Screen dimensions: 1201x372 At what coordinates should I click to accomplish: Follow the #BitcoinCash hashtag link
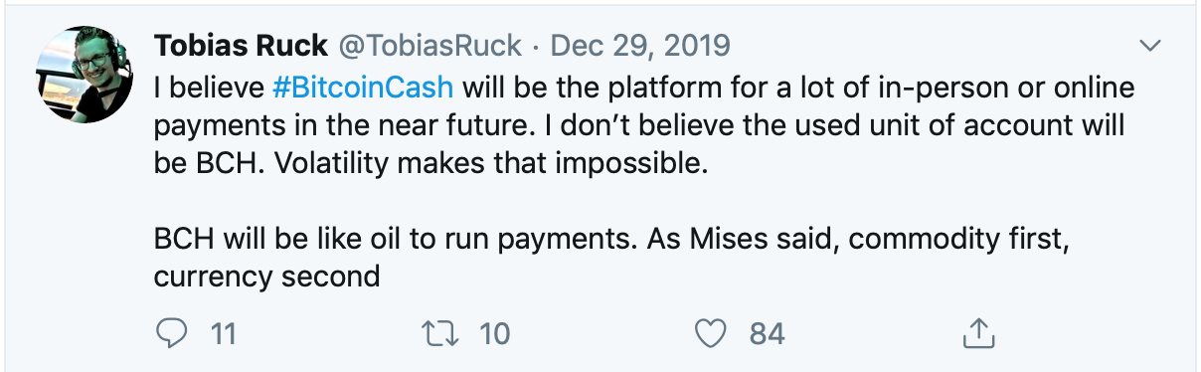[363, 87]
